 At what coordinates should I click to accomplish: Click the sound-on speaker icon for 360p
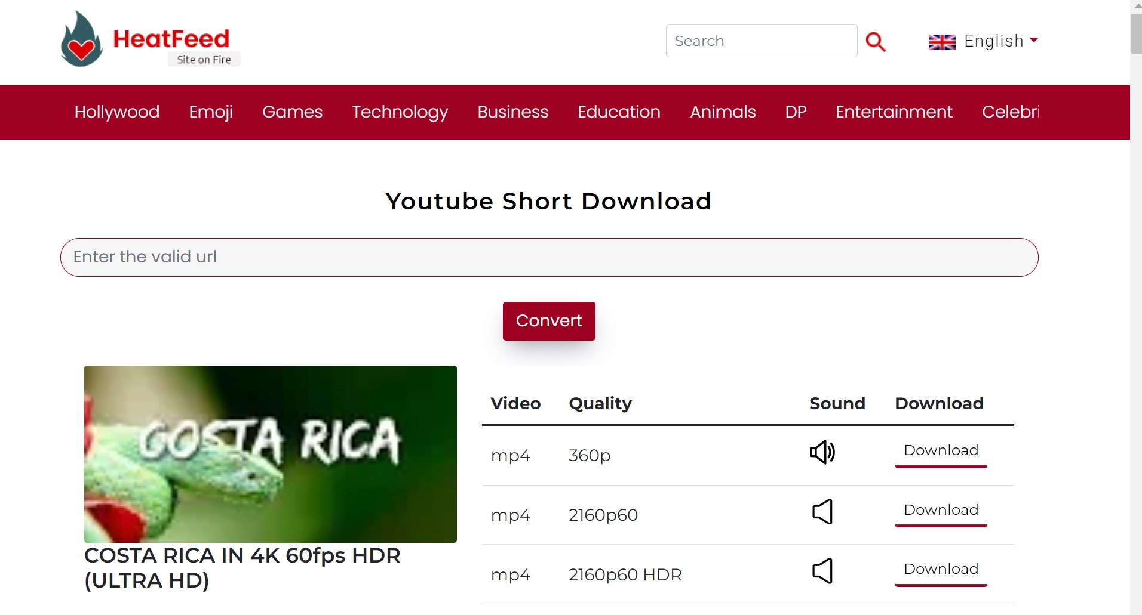point(822,452)
